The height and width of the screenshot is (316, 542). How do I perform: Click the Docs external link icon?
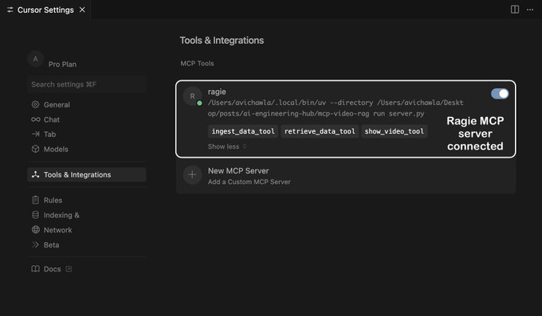click(69, 269)
